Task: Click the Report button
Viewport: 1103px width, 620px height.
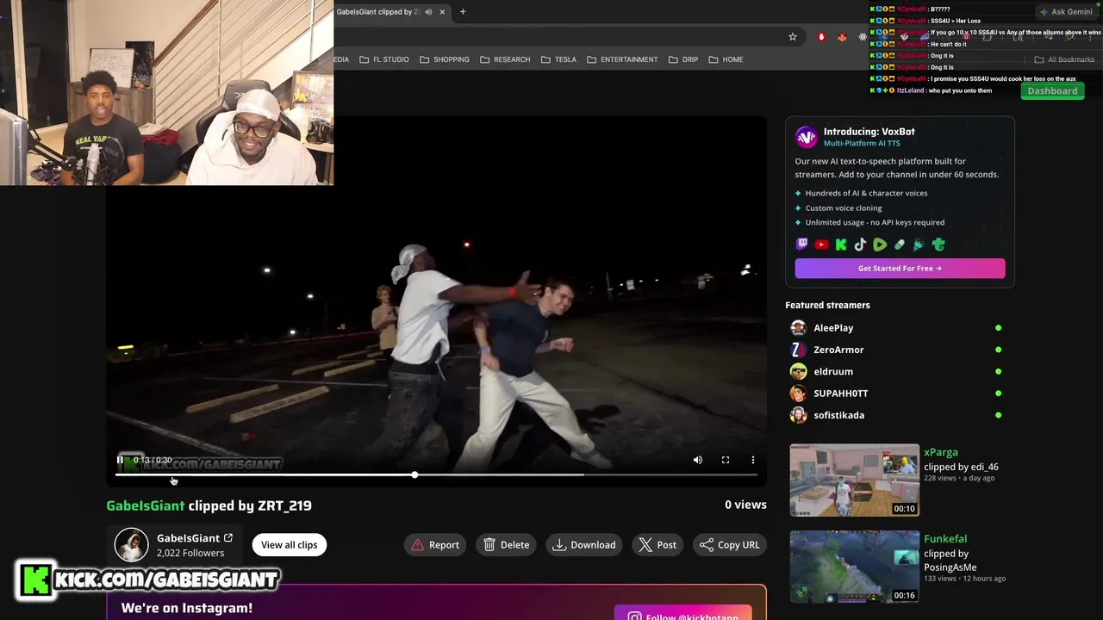Action: pyautogui.click(x=435, y=544)
